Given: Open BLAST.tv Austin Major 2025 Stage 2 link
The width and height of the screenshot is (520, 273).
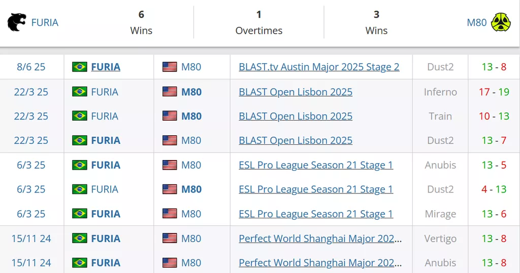Looking at the screenshot, I should (319, 67).
